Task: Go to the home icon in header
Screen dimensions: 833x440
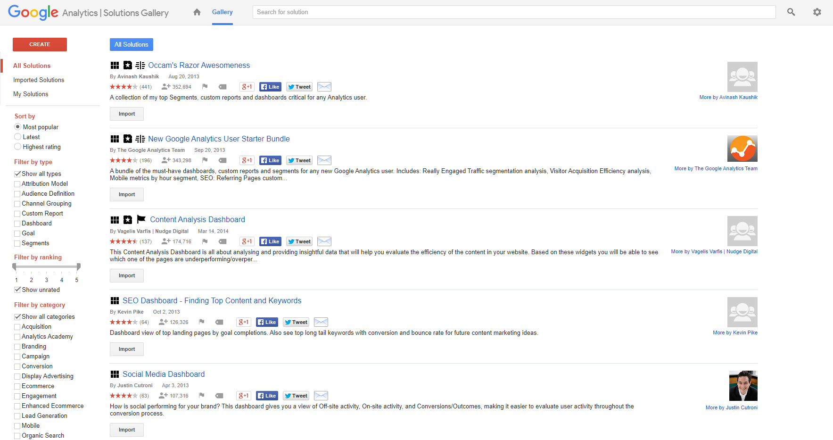Action: (x=197, y=12)
